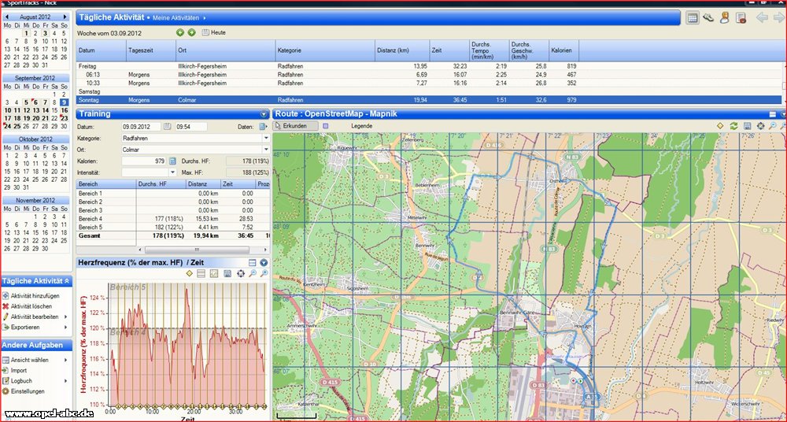Click the calorie calculator icon next to 979
This screenshot has height=422, width=787.
(172, 161)
